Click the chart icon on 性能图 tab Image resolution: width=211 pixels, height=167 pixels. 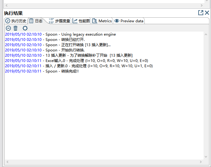[x=75, y=21]
